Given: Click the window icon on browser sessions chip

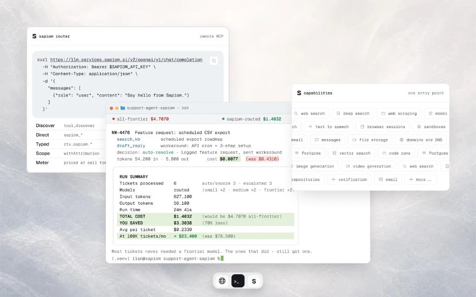Looking at the screenshot, I should pos(362,127).
